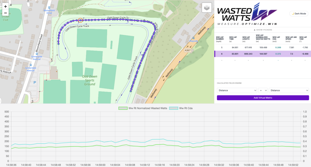This screenshot has width=311, height=167.
Task: Click lap time 83.801
Action: pyautogui.click(x=235, y=54)
